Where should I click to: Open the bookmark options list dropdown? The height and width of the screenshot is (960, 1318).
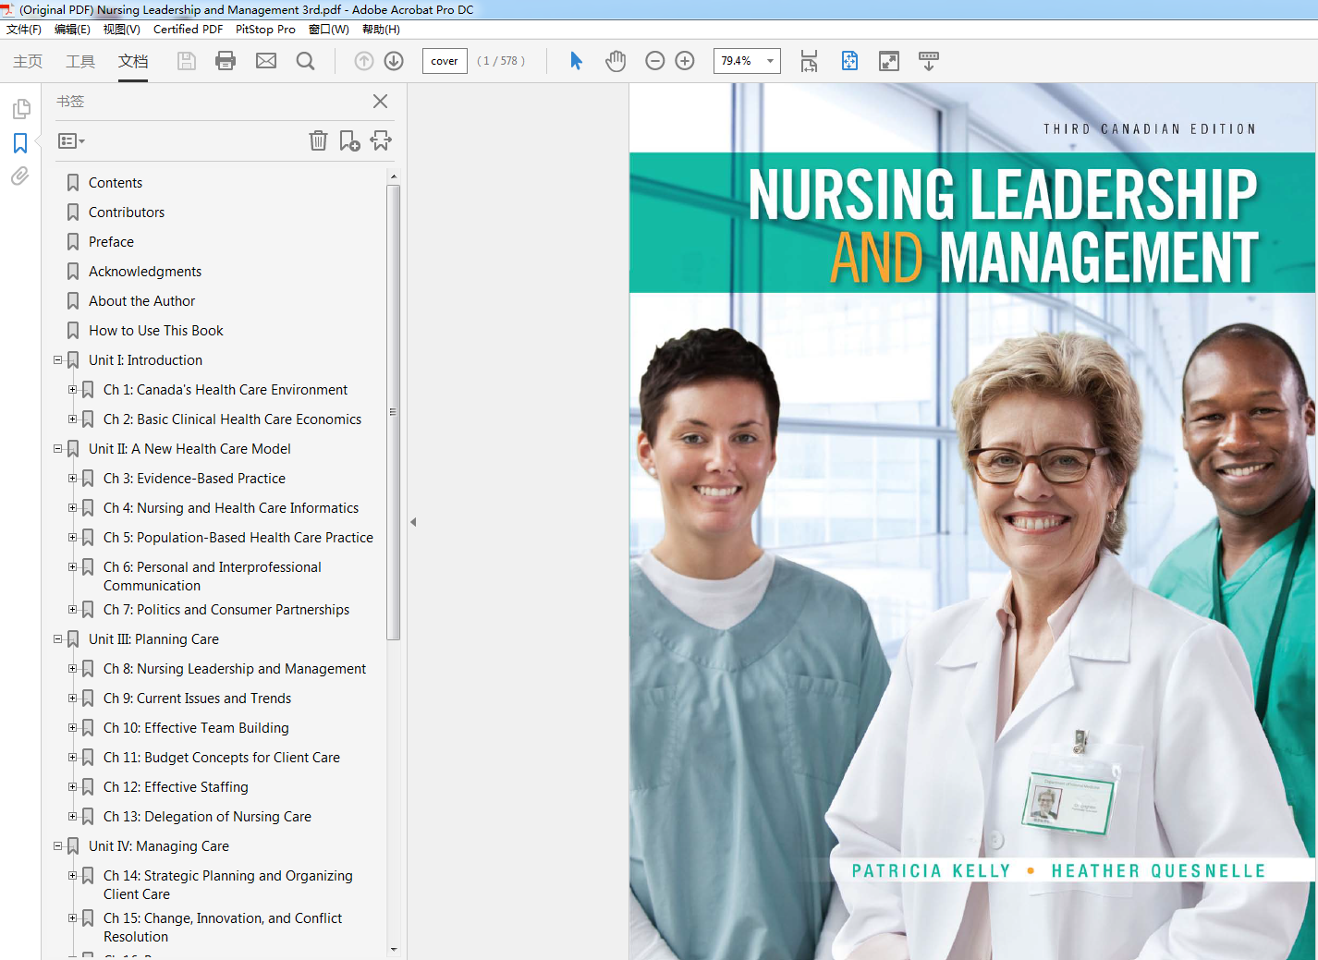71,141
